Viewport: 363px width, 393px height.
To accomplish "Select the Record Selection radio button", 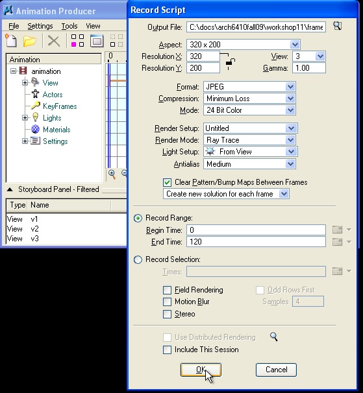I will point(138,259).
